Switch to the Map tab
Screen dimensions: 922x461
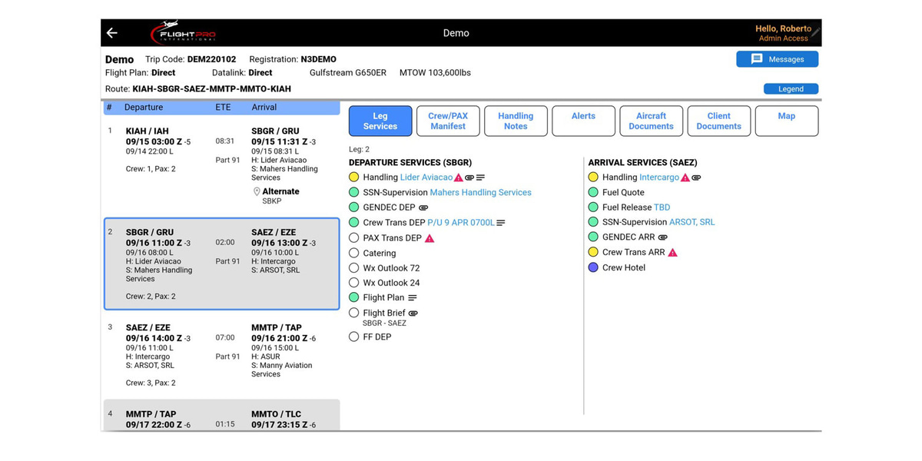(x=787, y=117)
